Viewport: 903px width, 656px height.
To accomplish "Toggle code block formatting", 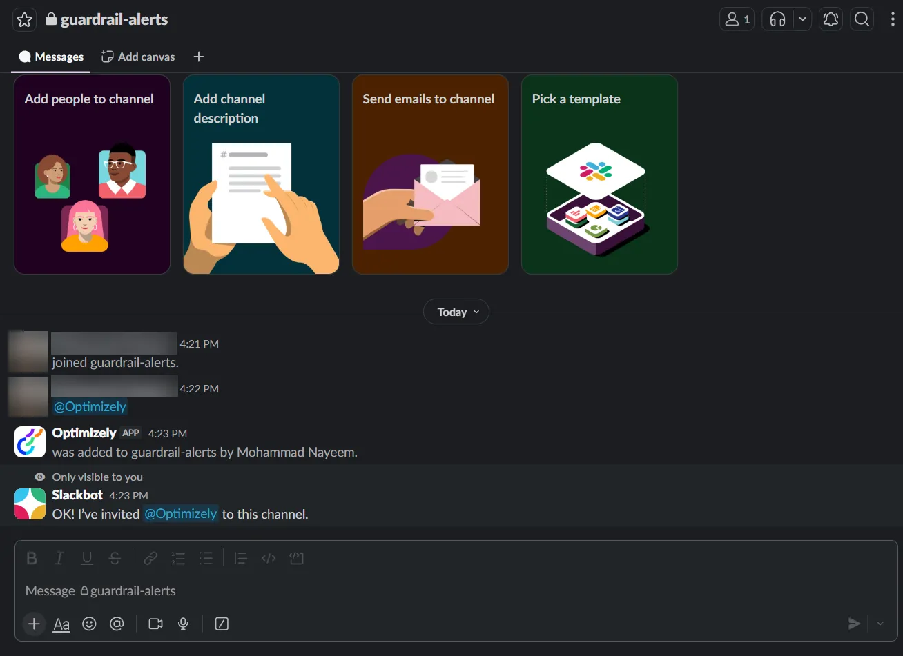I will pos(296,558).
